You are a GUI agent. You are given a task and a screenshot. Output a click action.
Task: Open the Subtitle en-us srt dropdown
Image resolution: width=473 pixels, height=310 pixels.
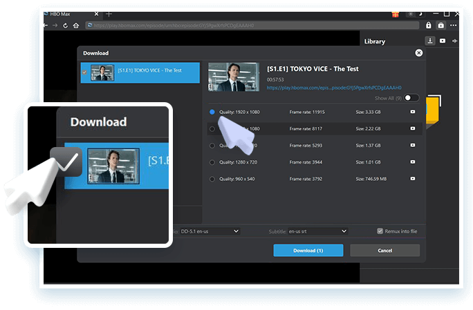tap(317, 231)
